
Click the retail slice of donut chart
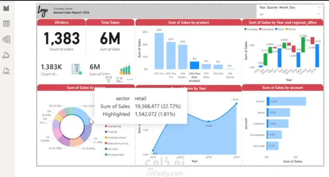(82, 114)
